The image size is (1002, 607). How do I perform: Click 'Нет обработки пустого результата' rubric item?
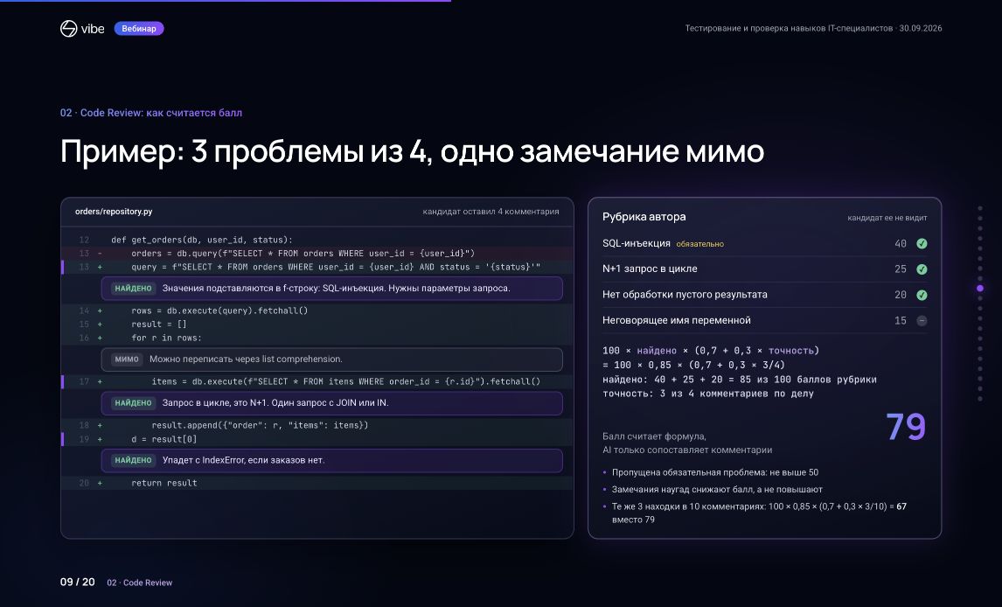click(x=685, y=295)
